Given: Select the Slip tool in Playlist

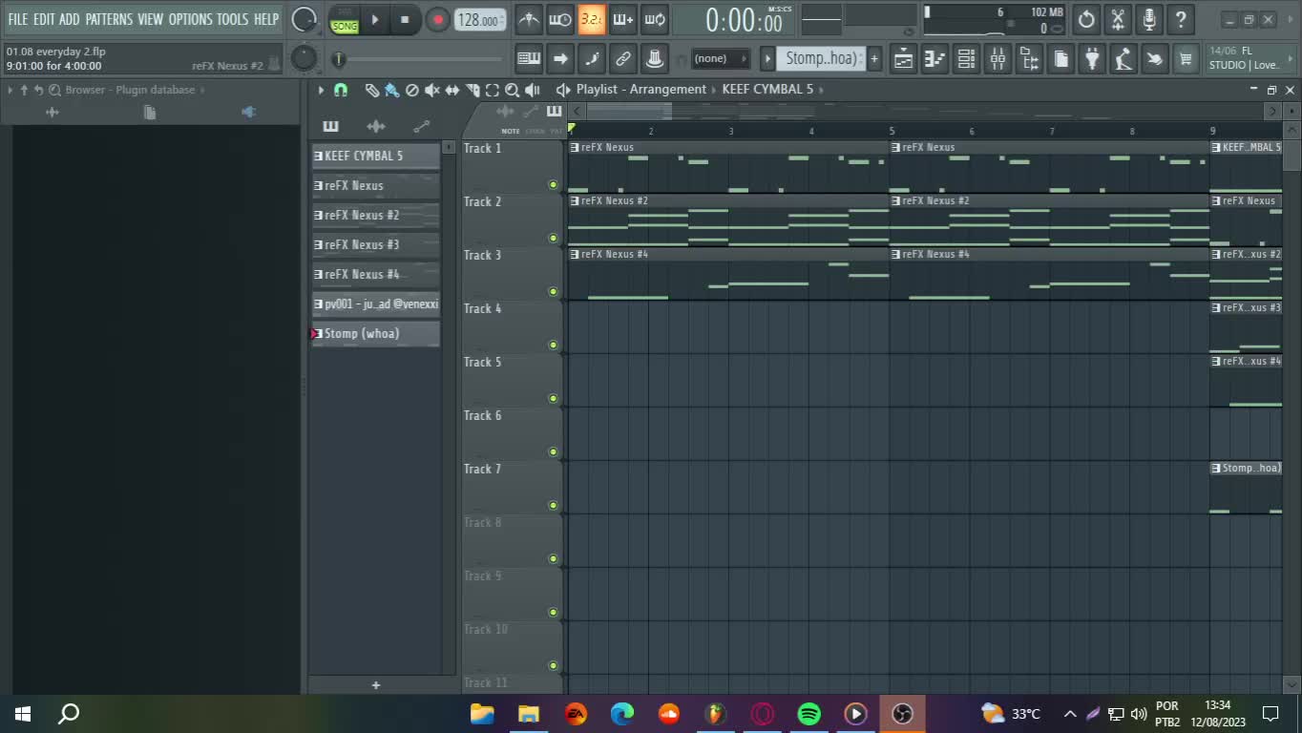Looking at the screenshot, I should click(451, 90).
